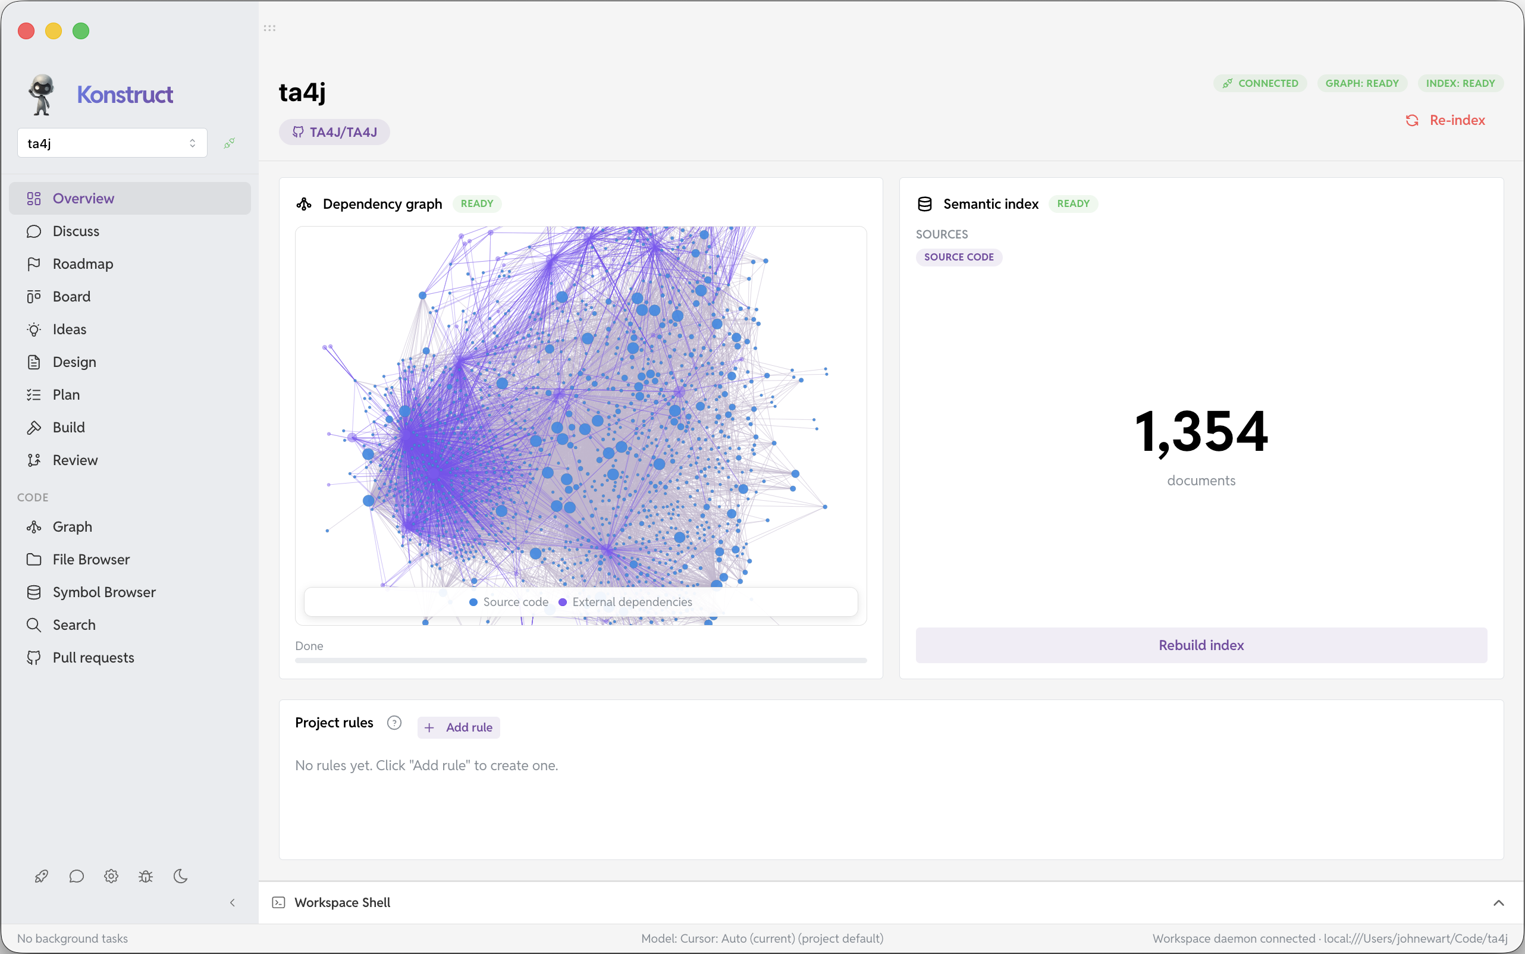This screenshot has width=1525, height=954.
Task: Click the Rebuild index button
Action: coord(1201,645)
